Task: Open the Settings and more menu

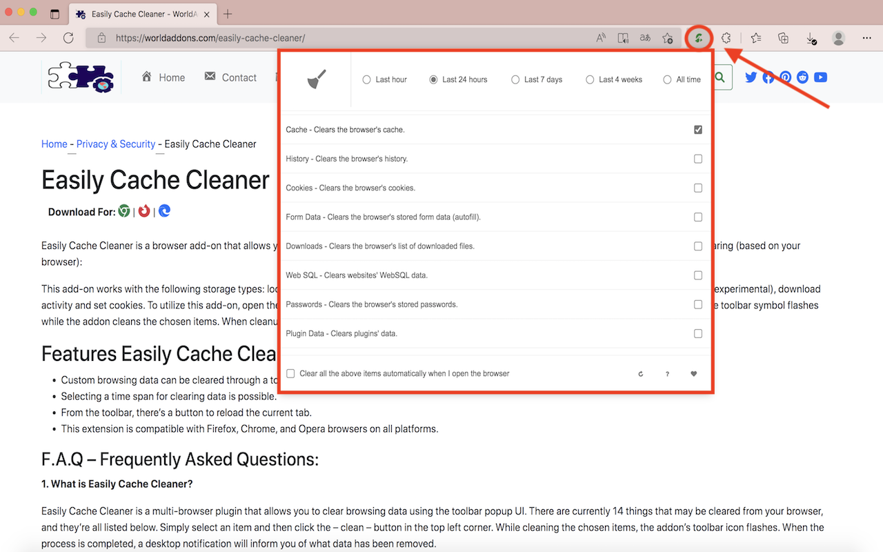Action: 867,38
